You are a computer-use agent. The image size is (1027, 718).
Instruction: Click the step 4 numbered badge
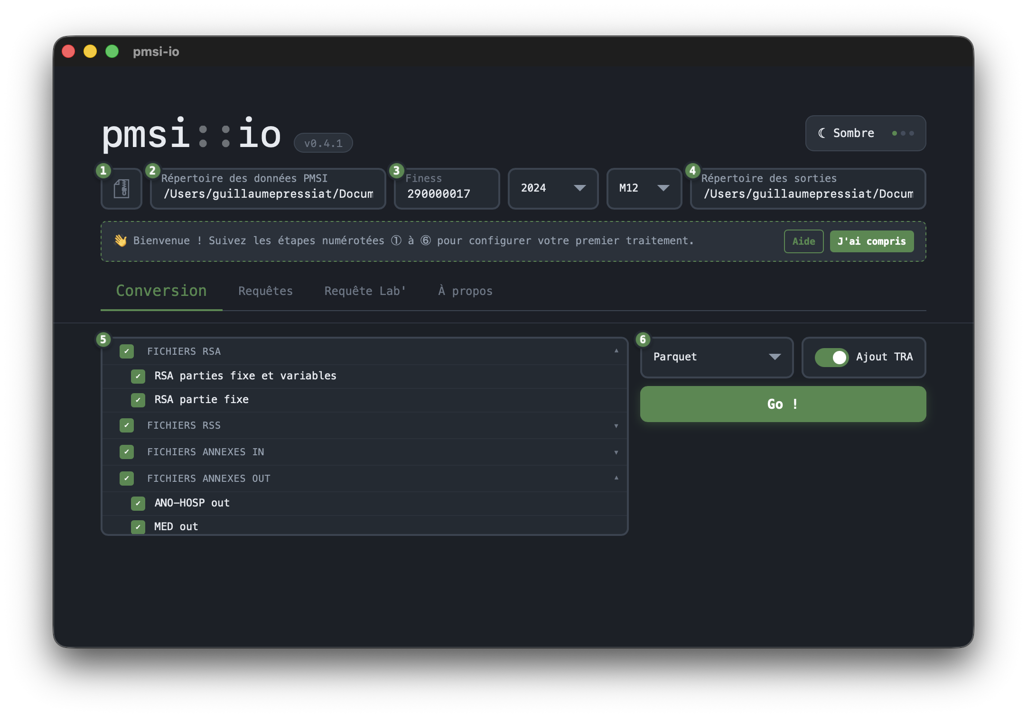point(692,171)
